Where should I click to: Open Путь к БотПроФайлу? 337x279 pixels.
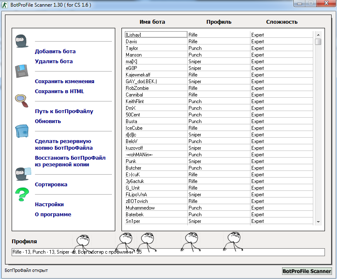coord(64,111)
